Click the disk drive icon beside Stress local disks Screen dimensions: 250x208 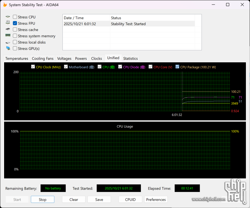pos(8,42)
